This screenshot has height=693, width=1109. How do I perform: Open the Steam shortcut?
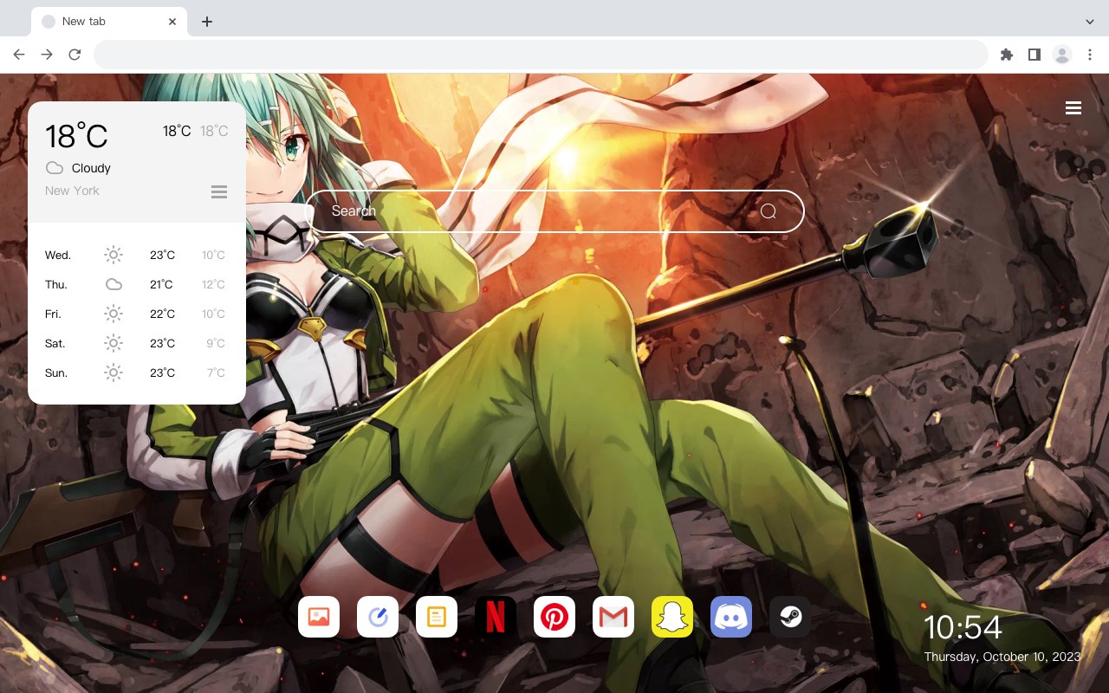[x=790, y=617]
